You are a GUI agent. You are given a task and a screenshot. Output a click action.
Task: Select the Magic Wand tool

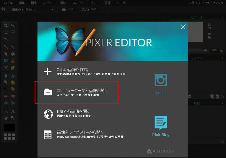click(6, 39)
